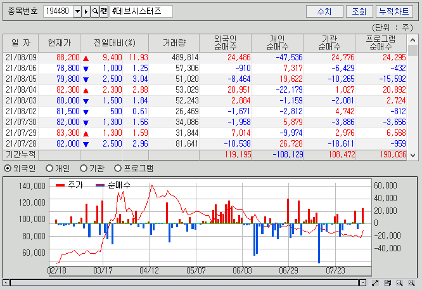Select the chart line drawing tool icon
This screenshot has width=422, height=290.
coord(375,283)
